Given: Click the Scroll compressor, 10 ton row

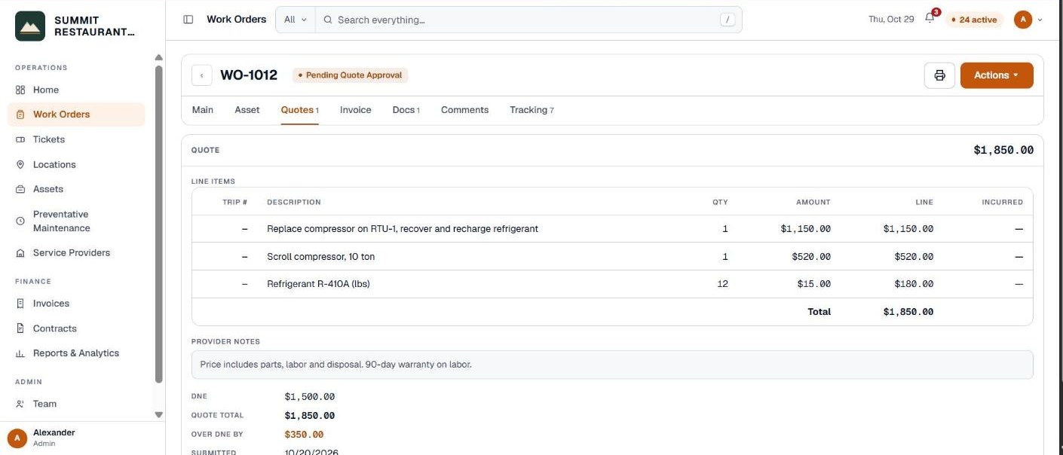Looking at the screenshot, I should 612,257.
